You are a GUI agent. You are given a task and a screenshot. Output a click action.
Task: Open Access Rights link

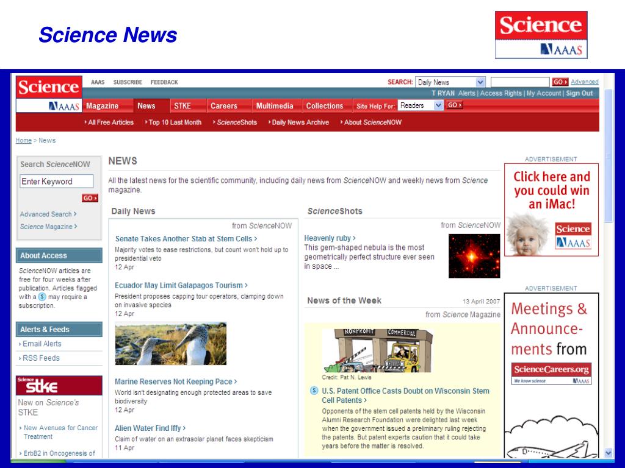pos(500,93)
